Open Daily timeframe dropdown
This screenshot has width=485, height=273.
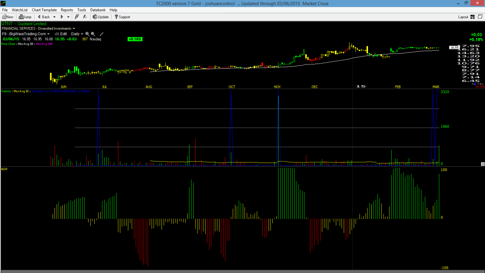tap(77, 34)
